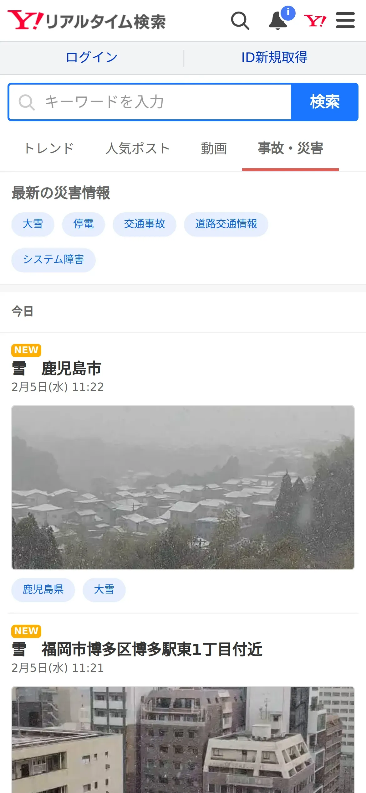Screen dimensions: 366x793
Task: Select the 停電 tag chip
Action: coord(84,224)
